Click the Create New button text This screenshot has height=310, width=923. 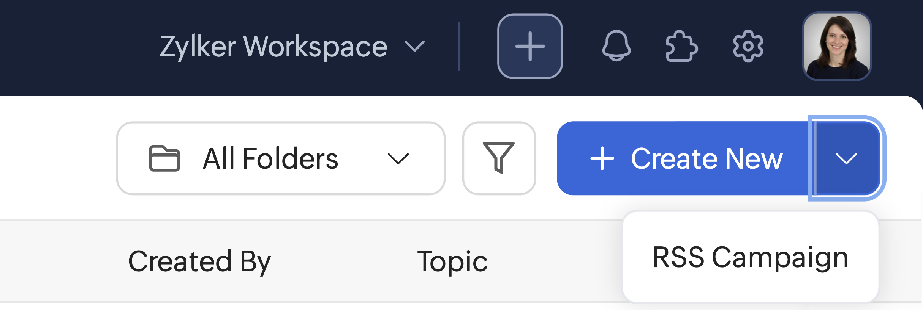click(x=707, y=158)
